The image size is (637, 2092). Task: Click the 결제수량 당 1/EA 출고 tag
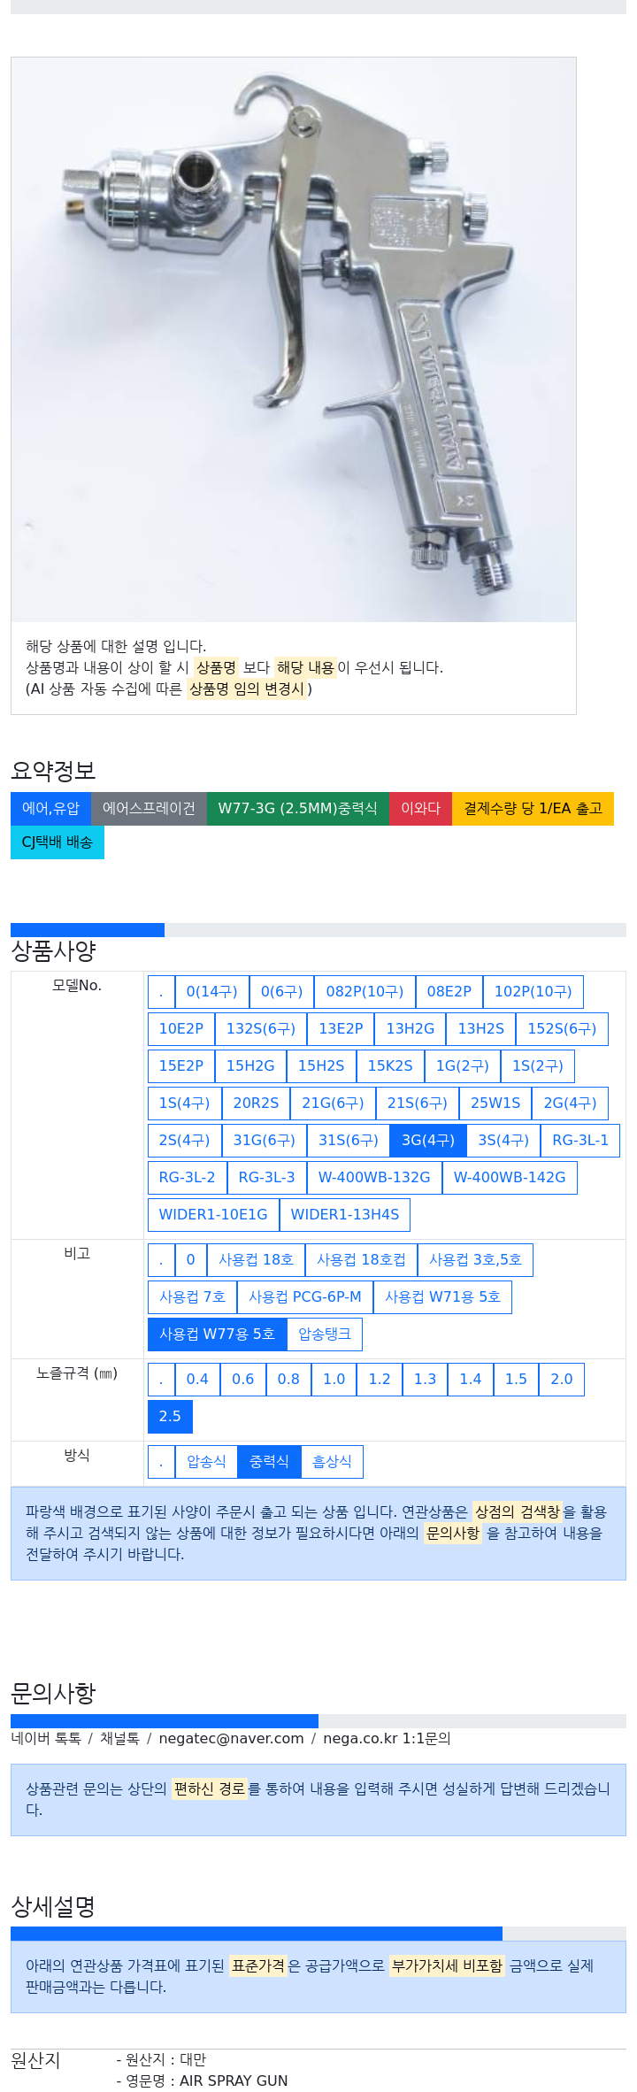point(533,809)
